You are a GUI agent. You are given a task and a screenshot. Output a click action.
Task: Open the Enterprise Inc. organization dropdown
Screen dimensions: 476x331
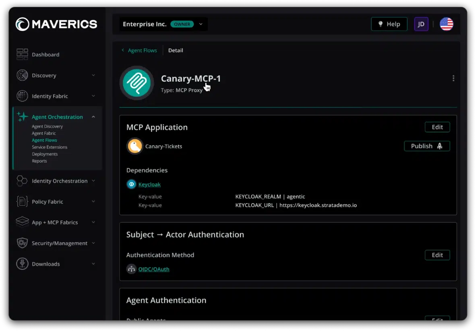(201, 24)
